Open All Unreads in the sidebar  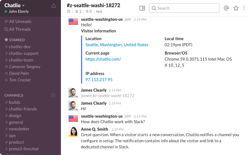click(x=18, y=21)
